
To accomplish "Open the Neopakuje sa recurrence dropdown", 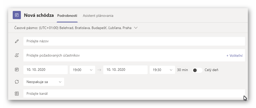I will pyautogui.click(x=44, y=82).
